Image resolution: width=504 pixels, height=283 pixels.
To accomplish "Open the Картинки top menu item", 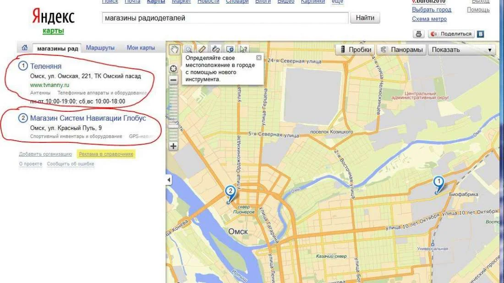I will pos(313,2).
